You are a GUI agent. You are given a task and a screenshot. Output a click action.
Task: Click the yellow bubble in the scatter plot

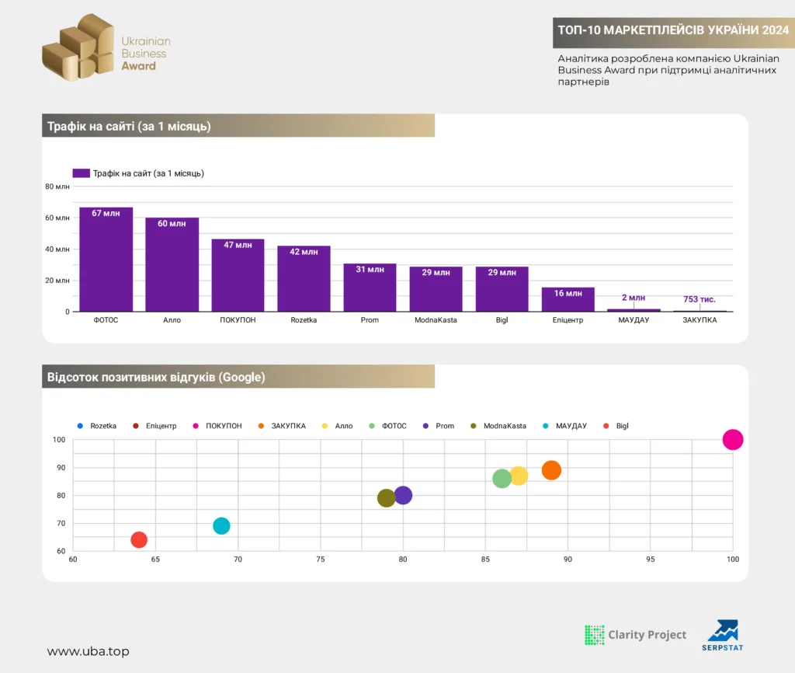point(519,476)
